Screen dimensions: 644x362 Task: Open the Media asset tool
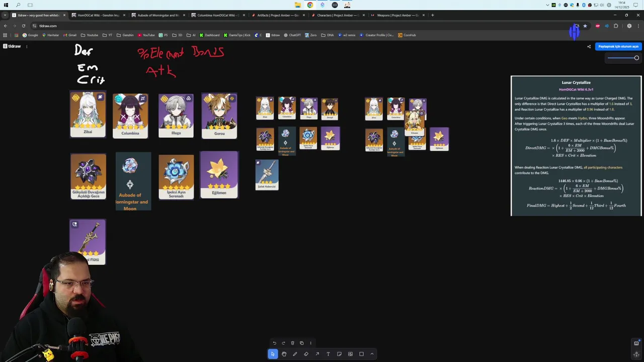[350, 354]
